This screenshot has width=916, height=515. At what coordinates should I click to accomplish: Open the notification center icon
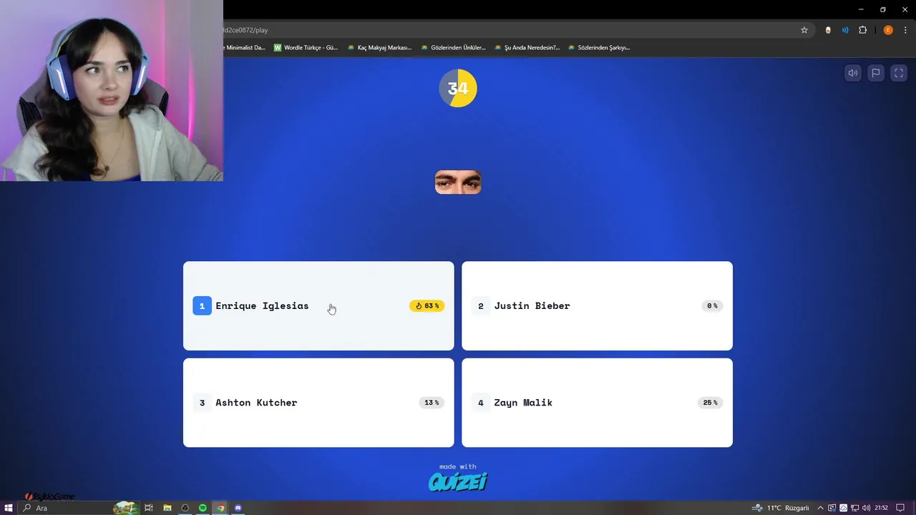[x=901, y=508]
